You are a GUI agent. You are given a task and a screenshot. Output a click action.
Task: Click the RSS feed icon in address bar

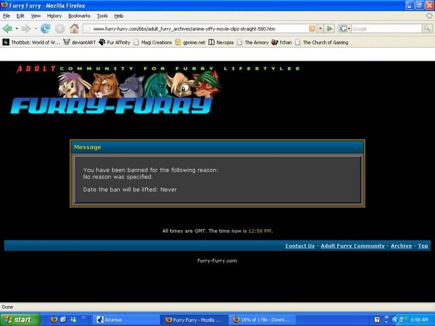[x=312, y=29]
